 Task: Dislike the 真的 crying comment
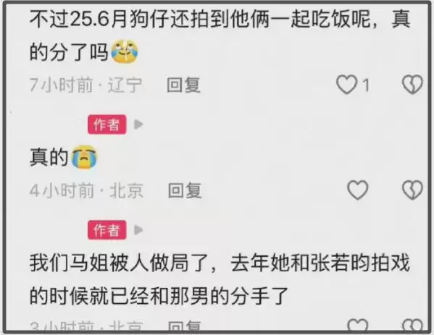coord(412,190)
